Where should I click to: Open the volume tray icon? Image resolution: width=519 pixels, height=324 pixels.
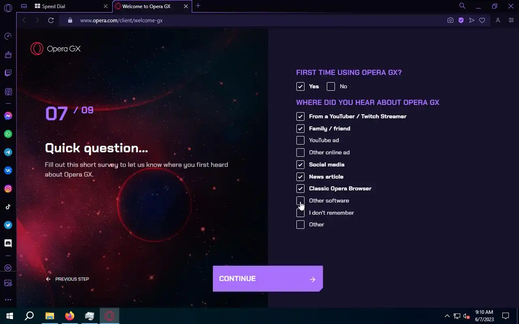pyautogui.click(x=467, y=316)
